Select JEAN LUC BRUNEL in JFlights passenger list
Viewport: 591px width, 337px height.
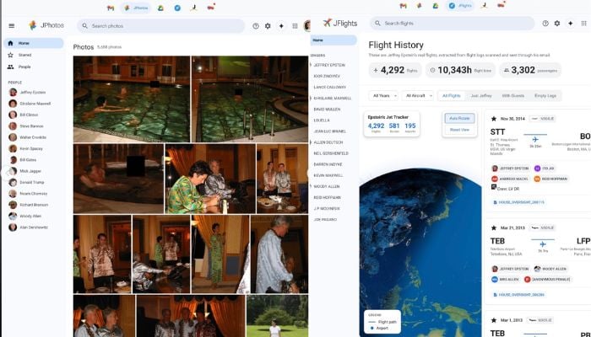click(x=329, y=131)
